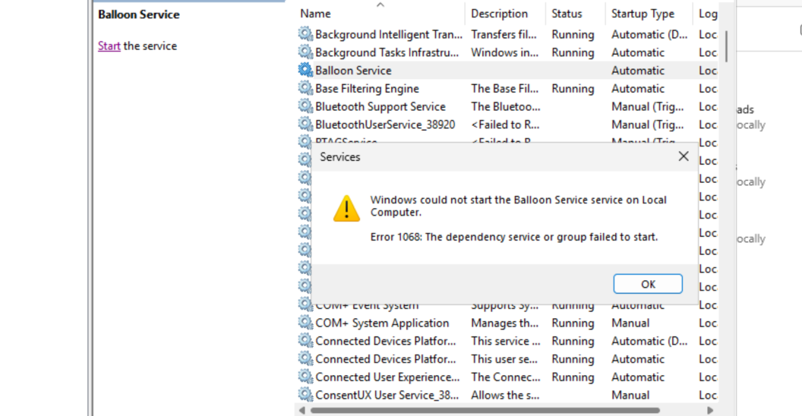Click the COM+ System Application gear icon
The width and height of the screenshot is (802, 416).
pos(305,323)
